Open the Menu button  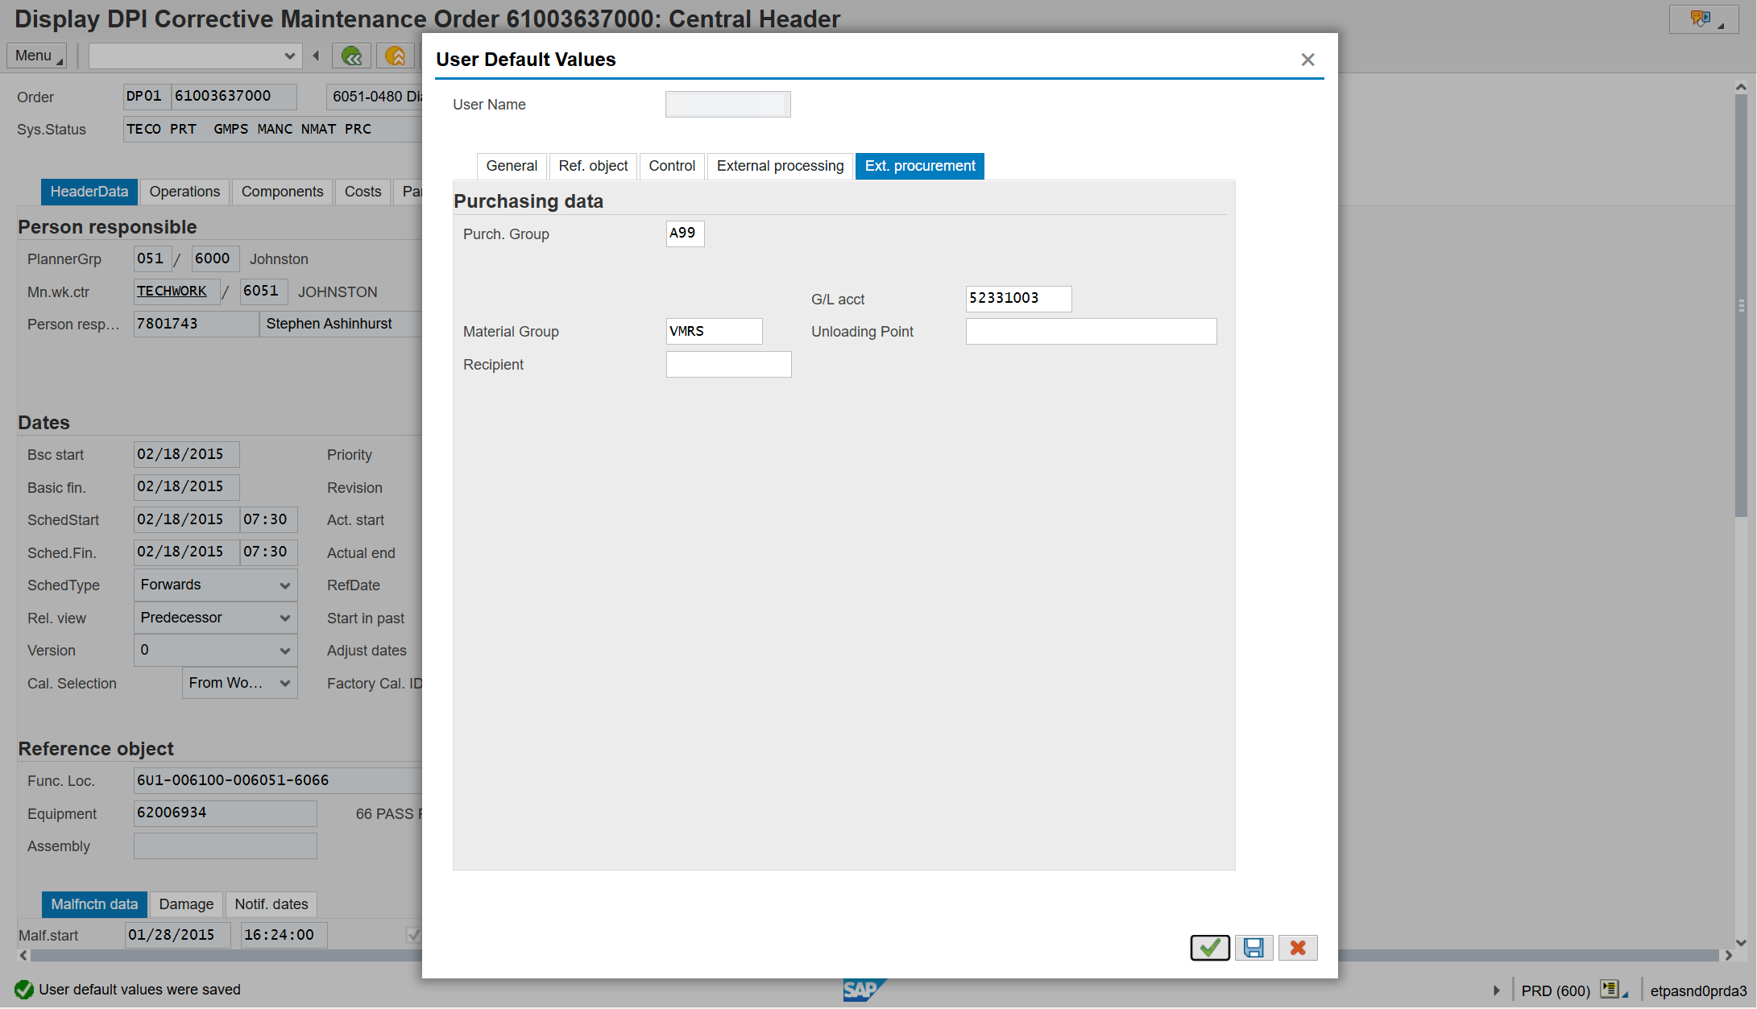point(36,56)
